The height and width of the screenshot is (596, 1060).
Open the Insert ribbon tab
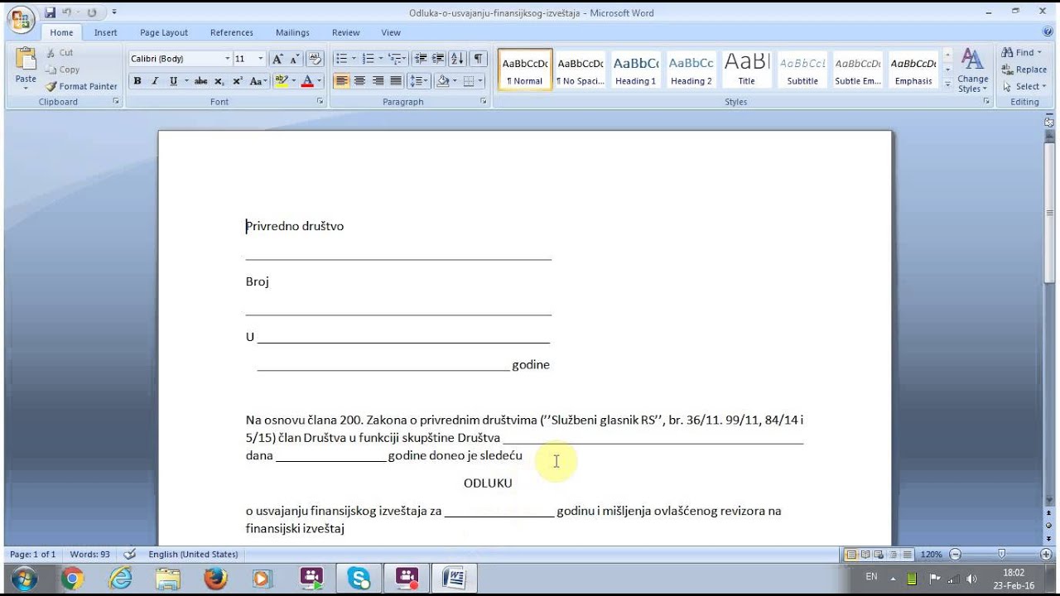[x=105, y=32]
